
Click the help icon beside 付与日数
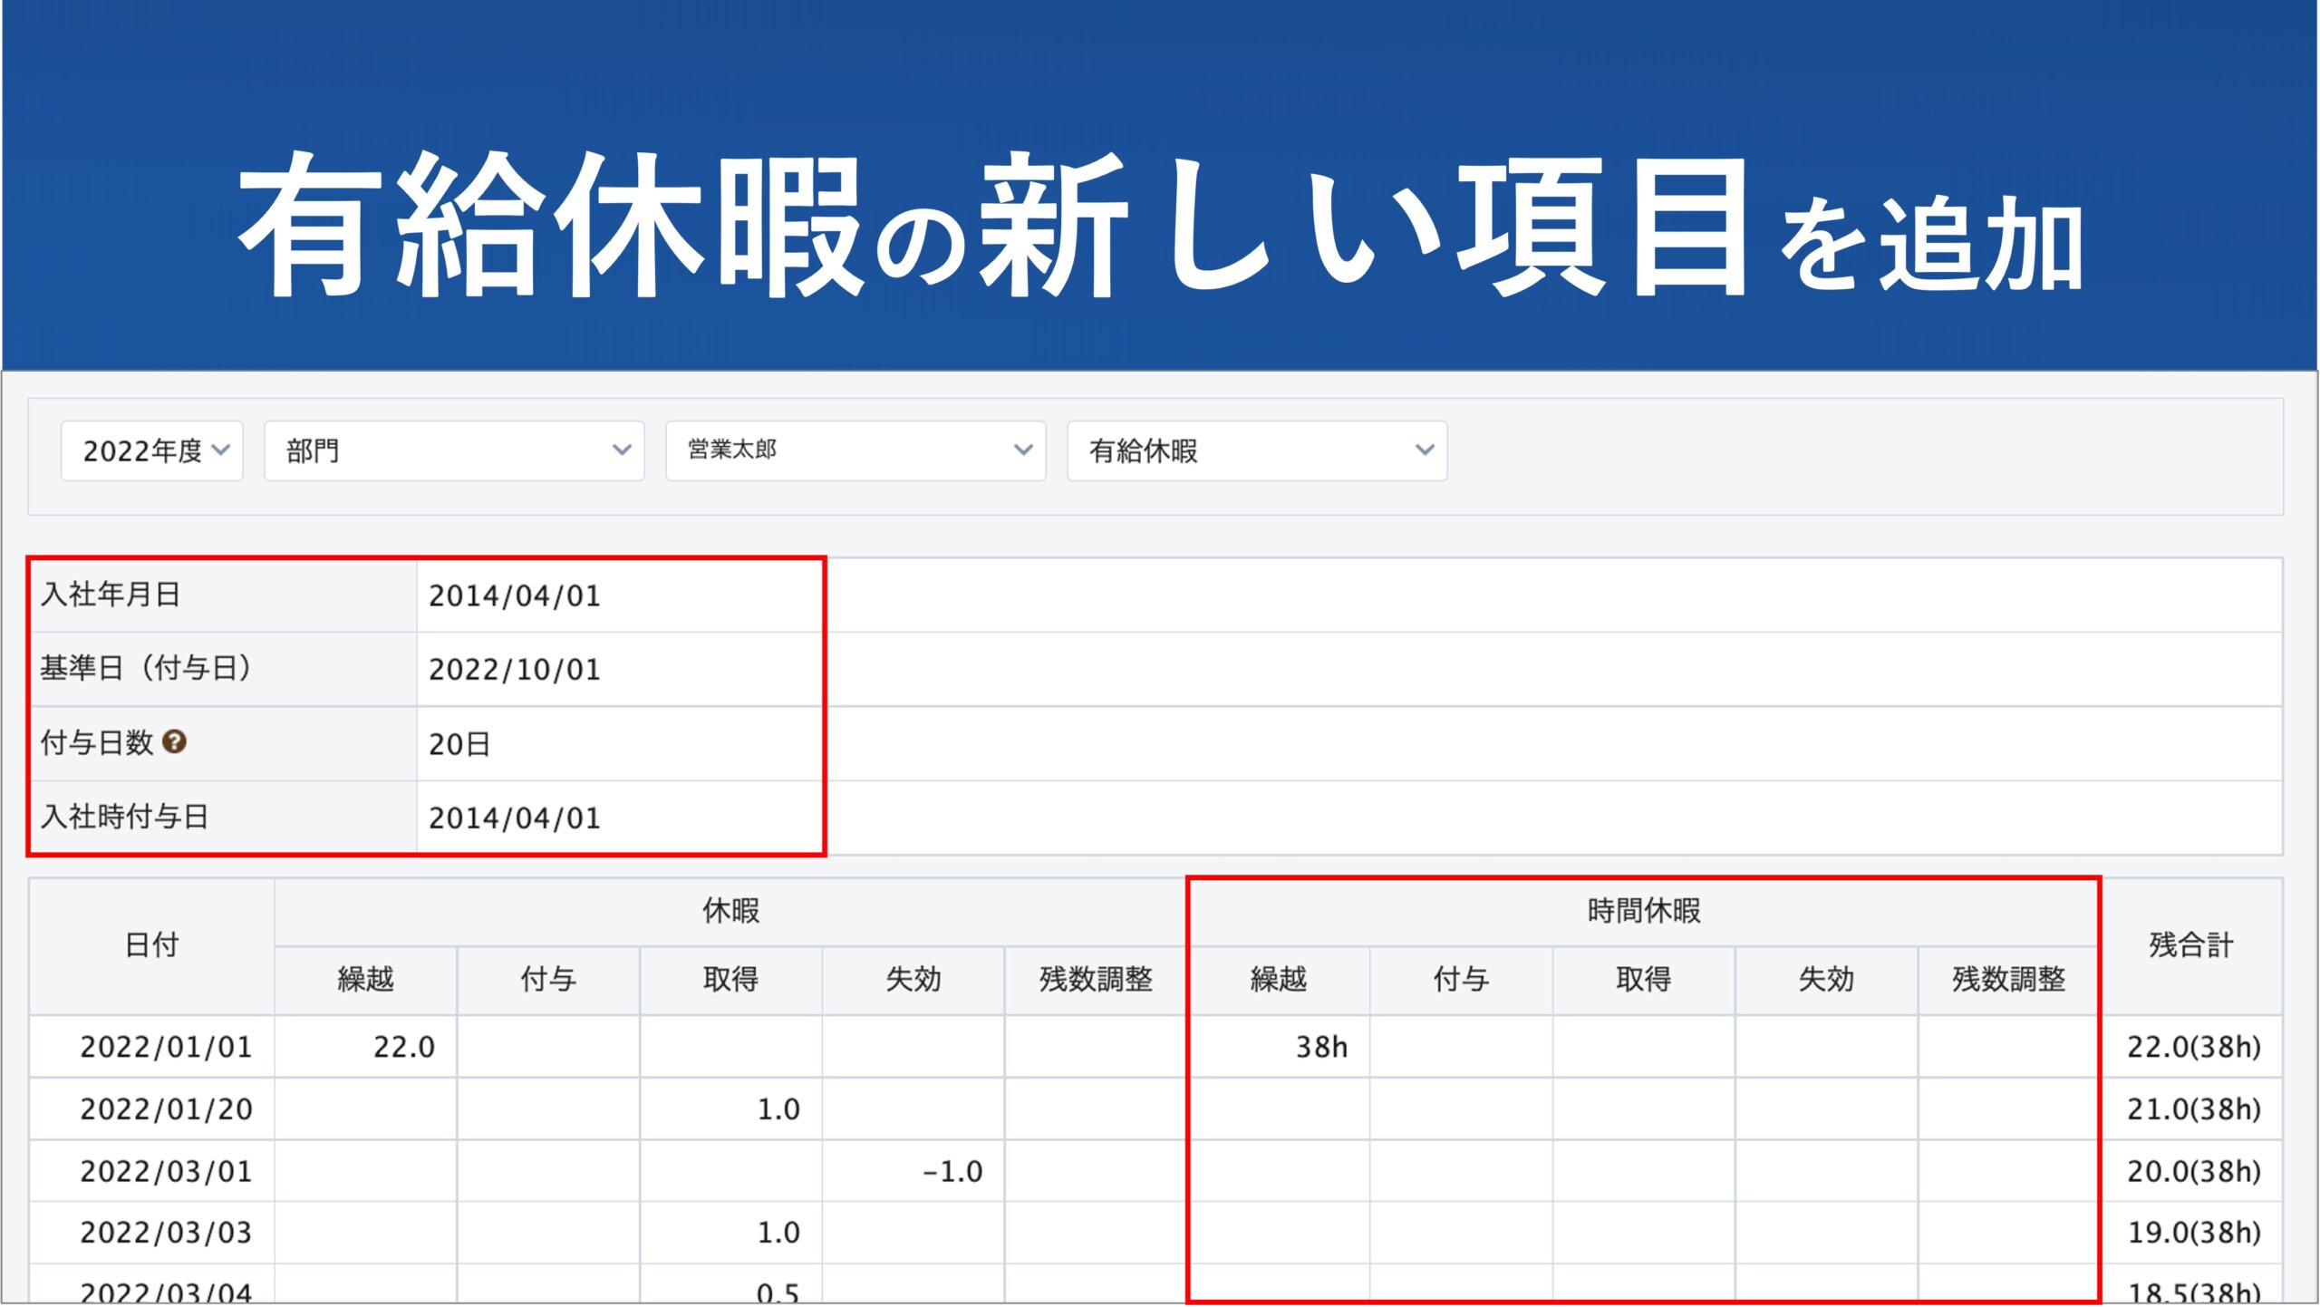[x=174, y=742]
